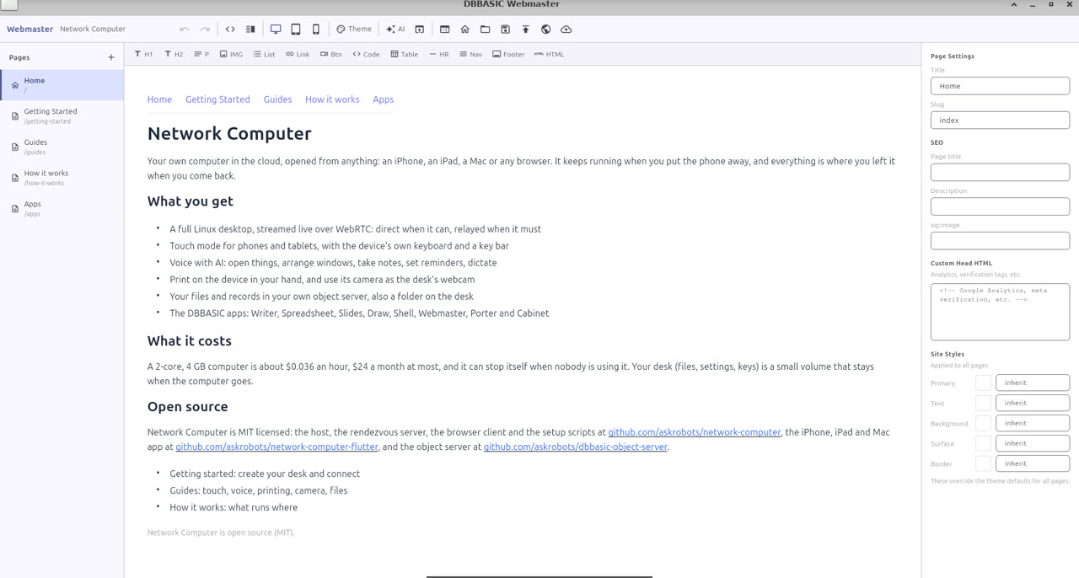Image resolution: width=1079 pixels, height=578 pixels.
Task: Click Getting Started in page navigation
Action: tap(217, 99)
